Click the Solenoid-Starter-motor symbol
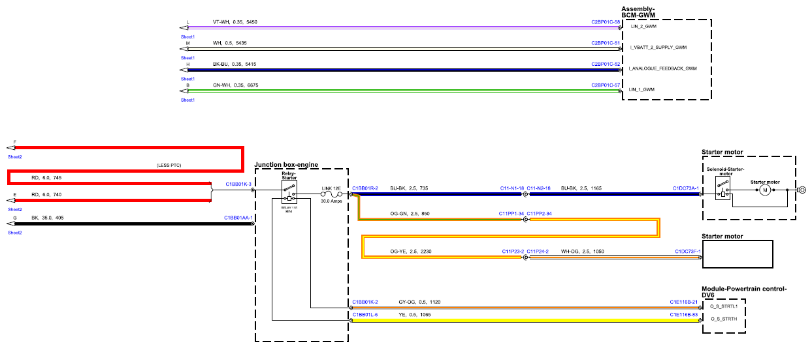 pos(723,188)
